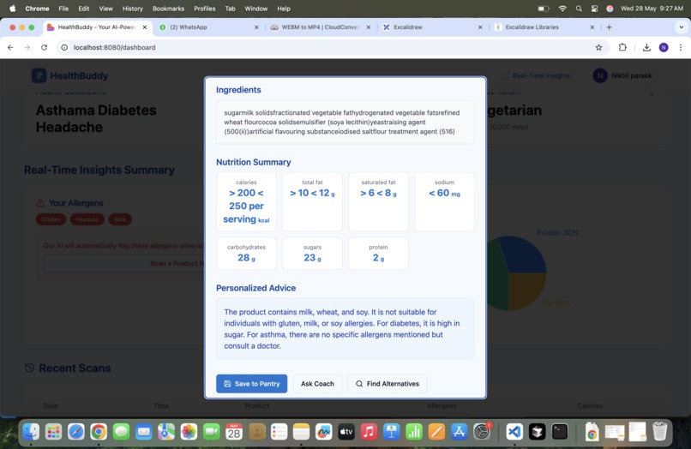Open Visual Studio Code from the dock
This screenshot has width=691, height=449.
pos(514,432)
